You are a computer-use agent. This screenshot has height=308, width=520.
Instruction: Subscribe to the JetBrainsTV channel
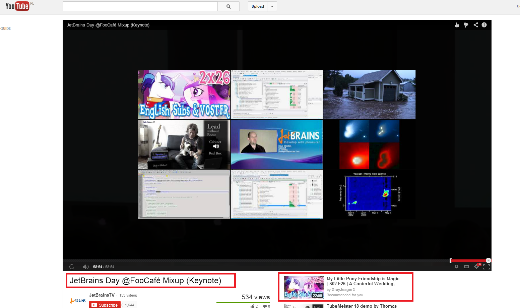(105, 305)
